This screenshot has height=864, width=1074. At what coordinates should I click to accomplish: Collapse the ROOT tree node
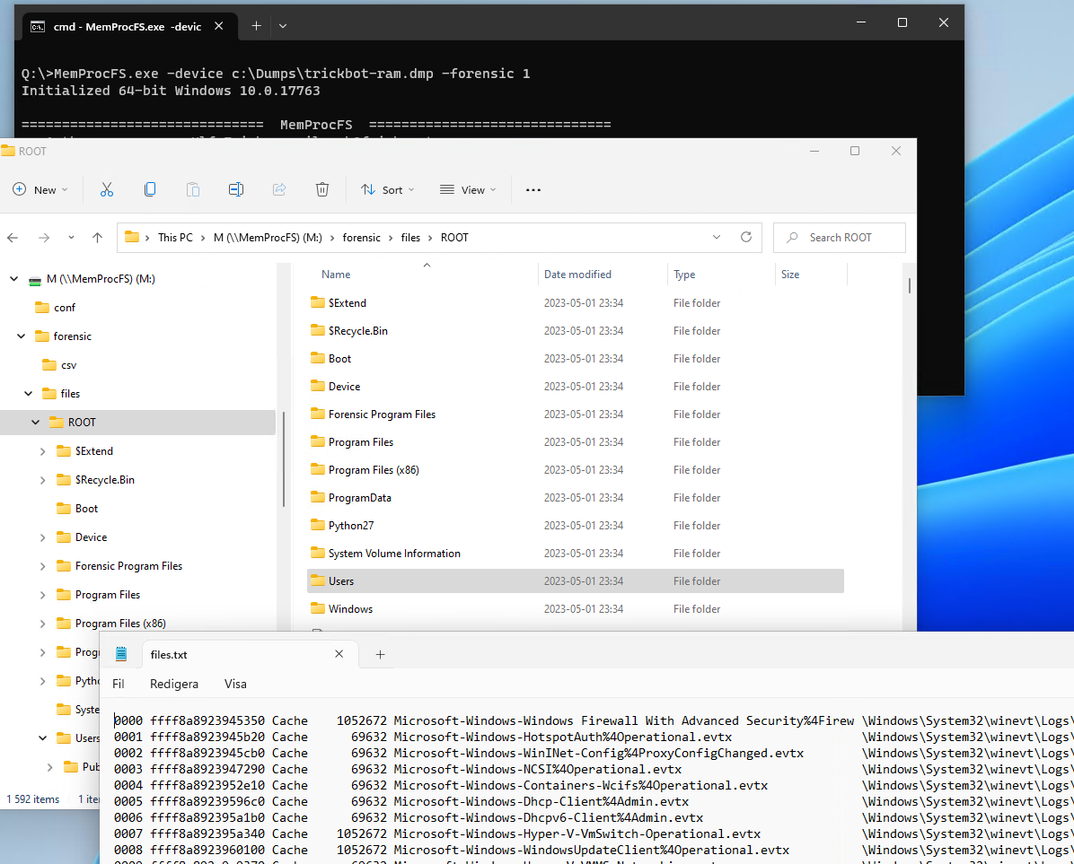coord(36,422)
